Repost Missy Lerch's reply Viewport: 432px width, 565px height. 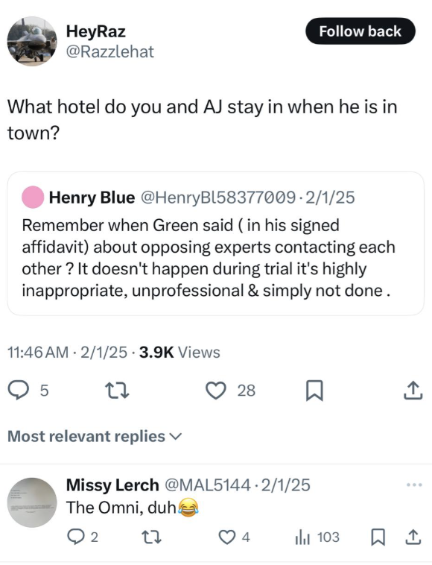(x=153, y=537)
